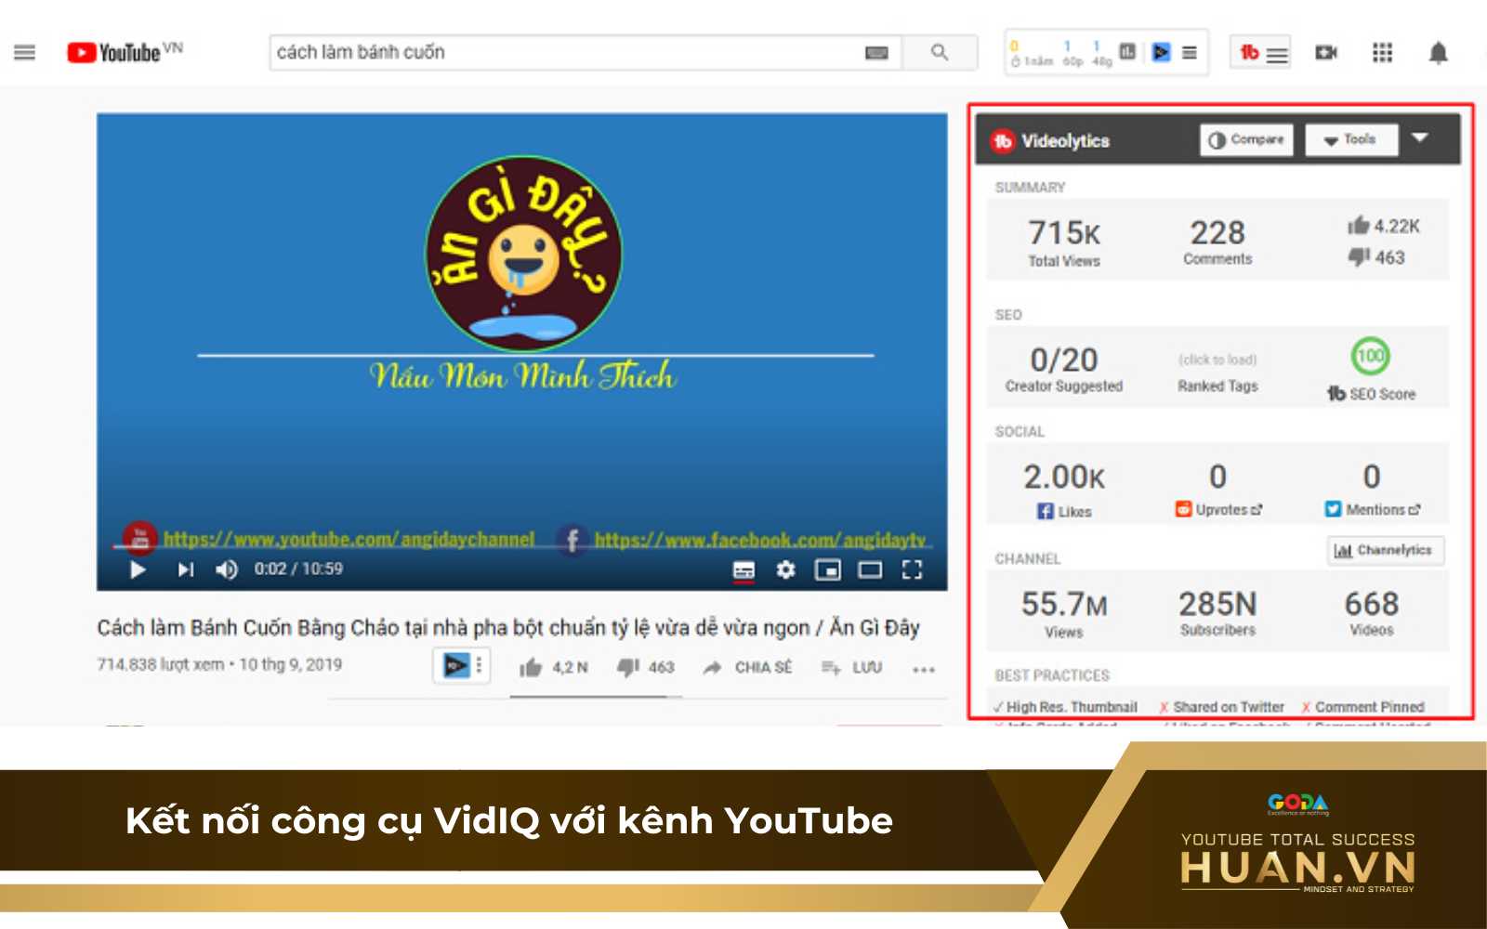The image size is (1487, 929).
Task: Click the Facebook Likes icon under 2.00K
Action: pyautogui.click(x=1046, y=511)
